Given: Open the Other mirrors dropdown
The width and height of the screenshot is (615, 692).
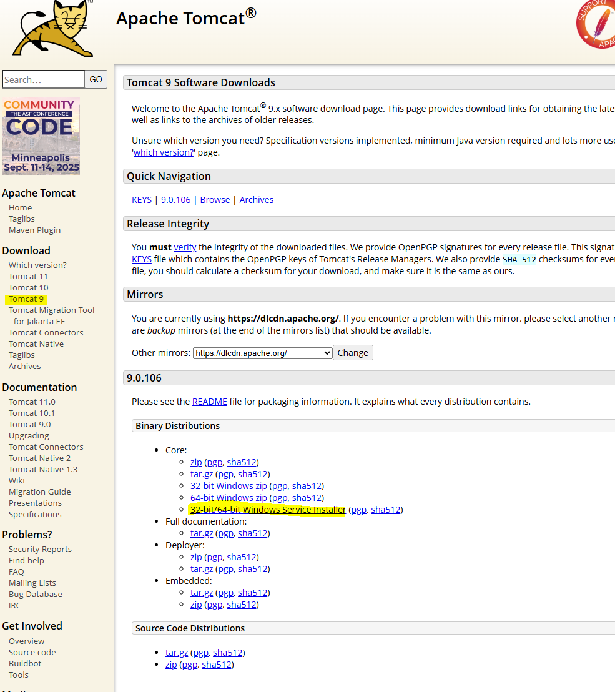Looking at the screenshot, I should tap(262, 353).
